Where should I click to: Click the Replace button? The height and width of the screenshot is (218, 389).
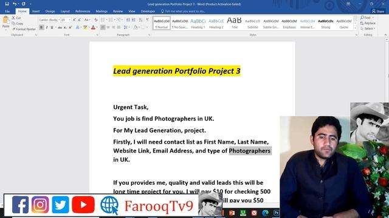[368, 23]
